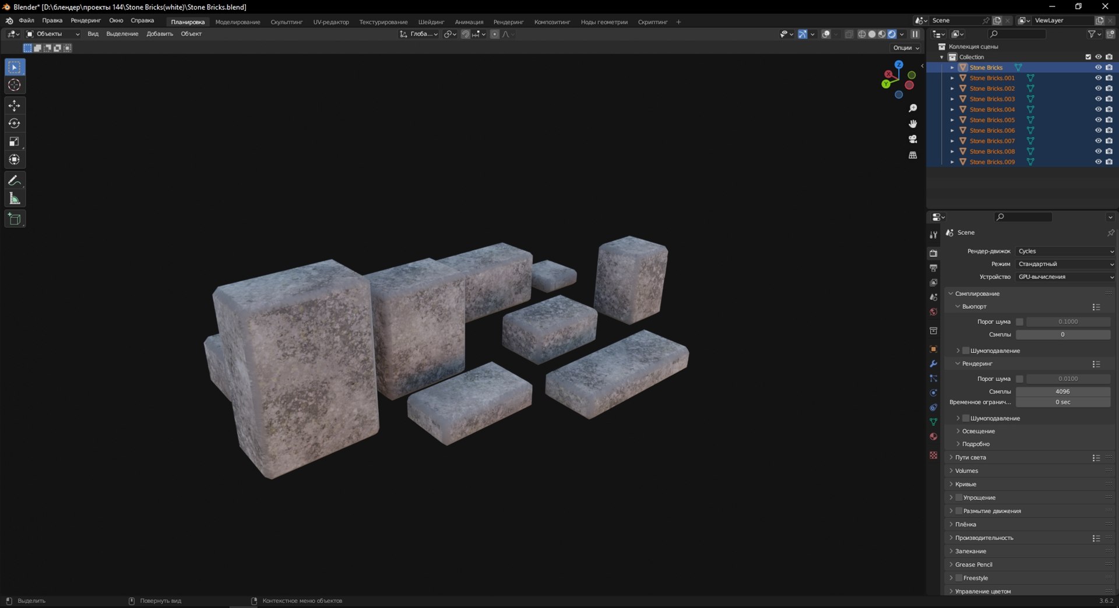Click the render Сэмплы 4096 field
Screen dimensions: 1119x608
(x=1063, y=391)
